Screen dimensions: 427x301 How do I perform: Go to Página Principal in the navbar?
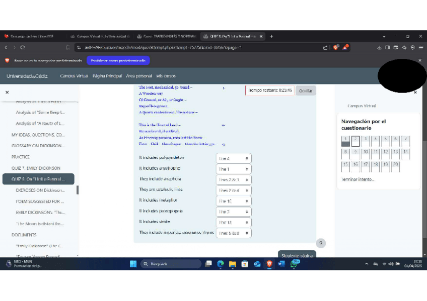[x=107, y=76]
